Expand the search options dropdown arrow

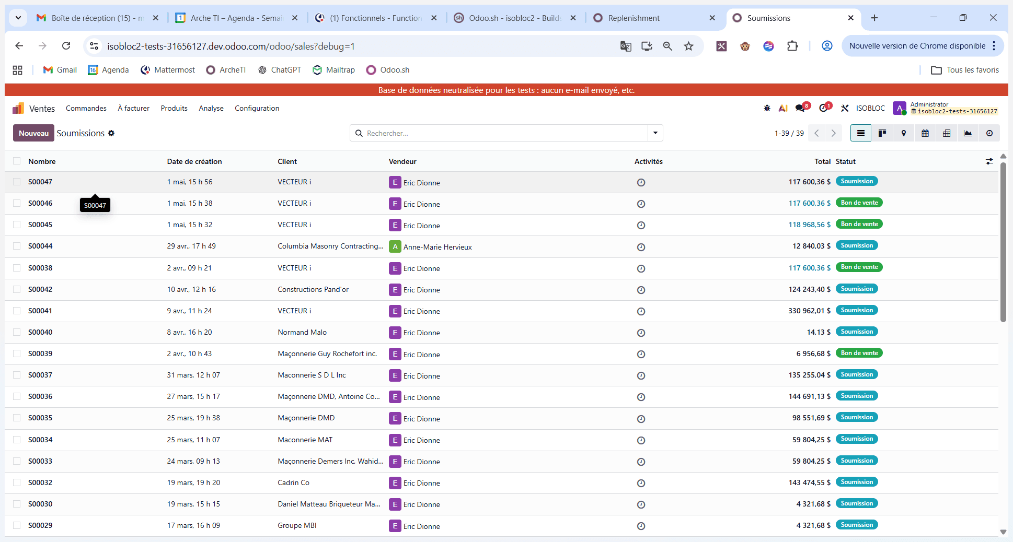click(x=655, y=133)
